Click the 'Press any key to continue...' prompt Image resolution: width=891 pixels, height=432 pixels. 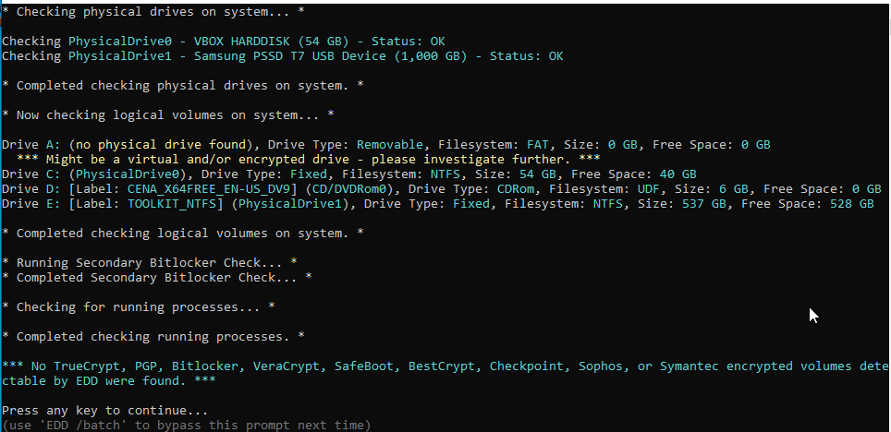pos(104,410)
